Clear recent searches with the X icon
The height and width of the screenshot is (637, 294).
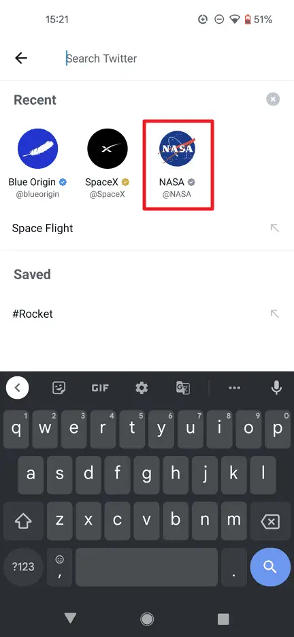click(273, 99)
